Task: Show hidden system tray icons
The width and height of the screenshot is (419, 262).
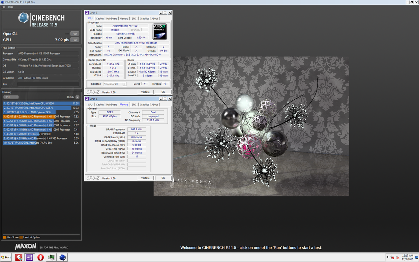Action: (388, 257)
